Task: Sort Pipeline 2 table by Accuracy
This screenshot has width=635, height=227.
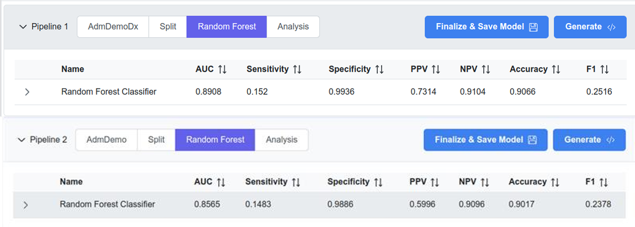Action: pyautogui.click(x=555, y=182)
